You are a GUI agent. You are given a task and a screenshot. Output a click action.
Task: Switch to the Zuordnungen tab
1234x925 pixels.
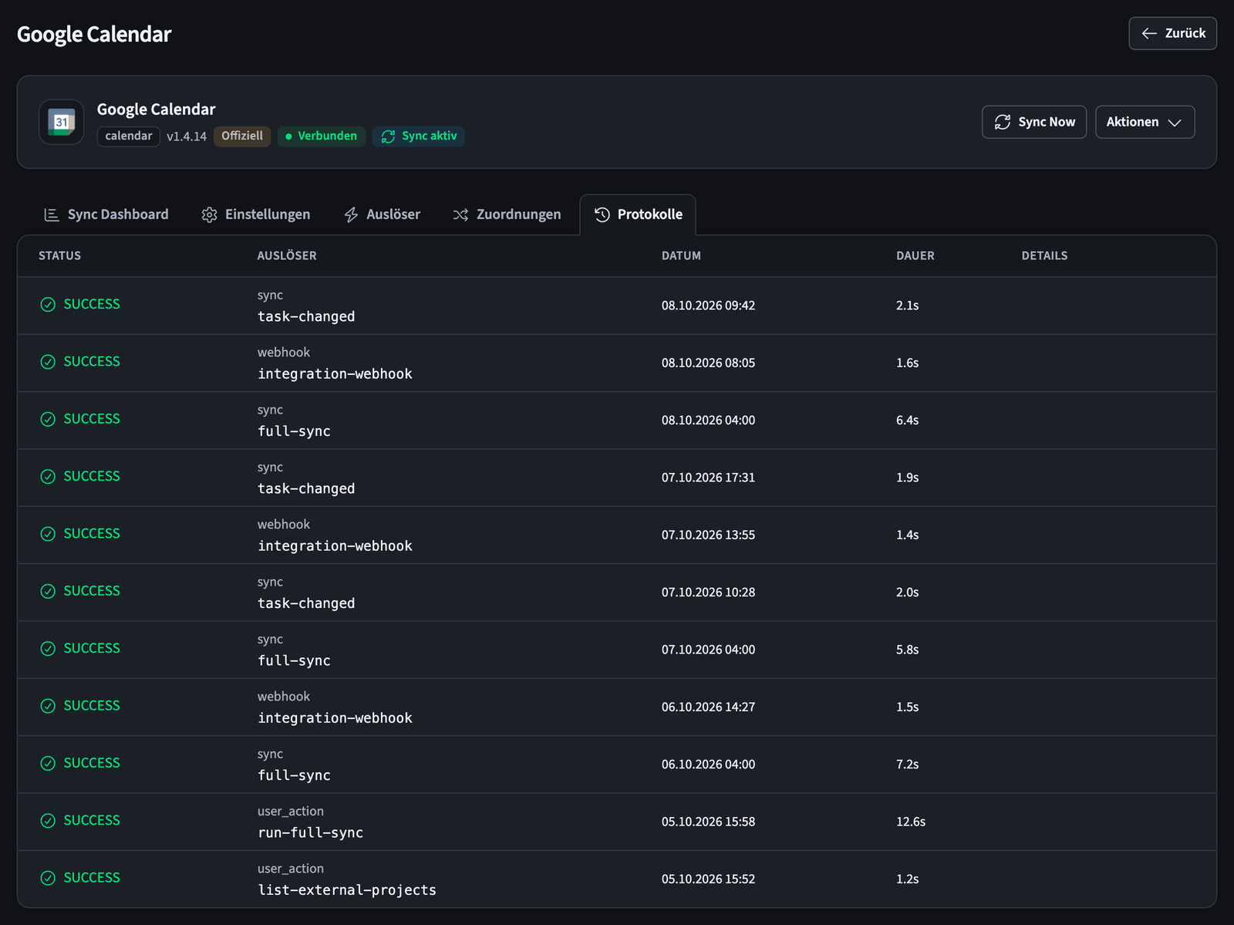click(x=507, y=214)
